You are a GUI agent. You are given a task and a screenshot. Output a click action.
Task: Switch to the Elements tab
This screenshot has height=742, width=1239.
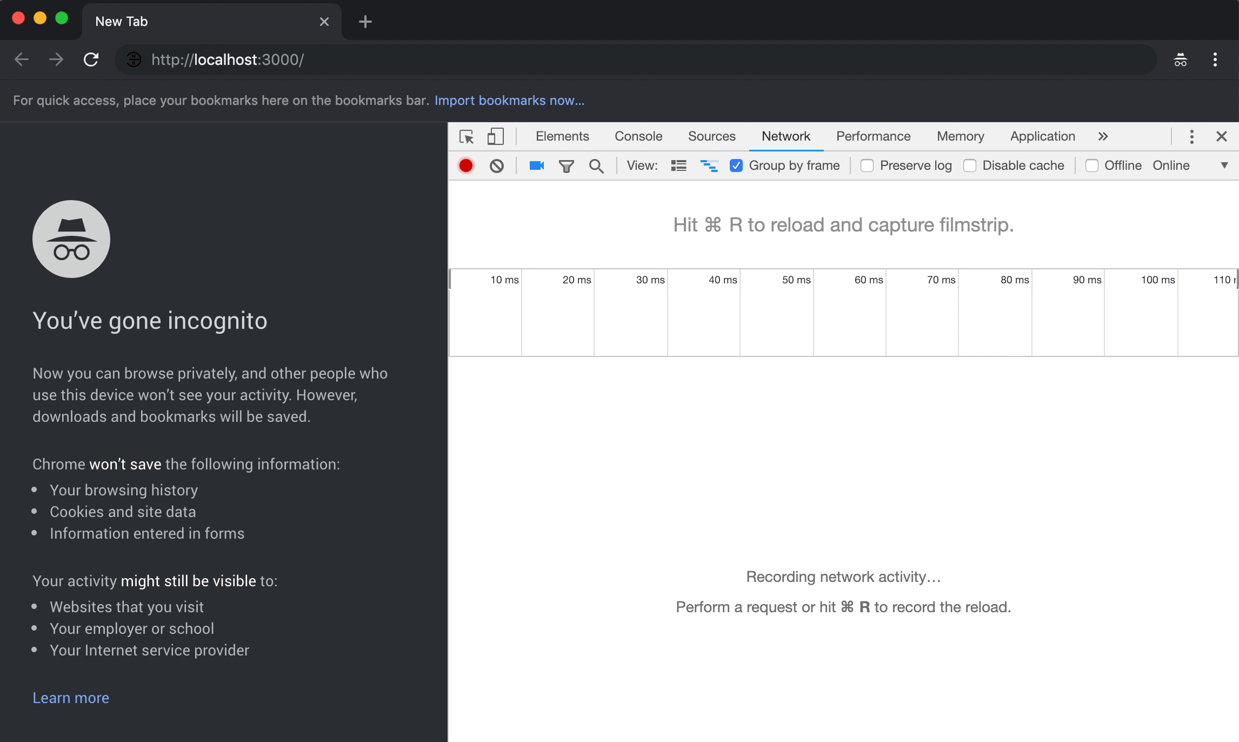coord(562,136)
